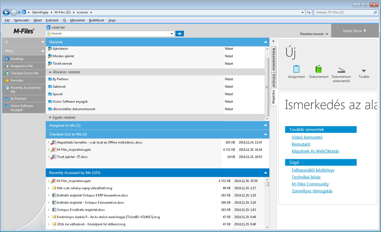Click mail icon of Már csak néhány napig message

54,188
